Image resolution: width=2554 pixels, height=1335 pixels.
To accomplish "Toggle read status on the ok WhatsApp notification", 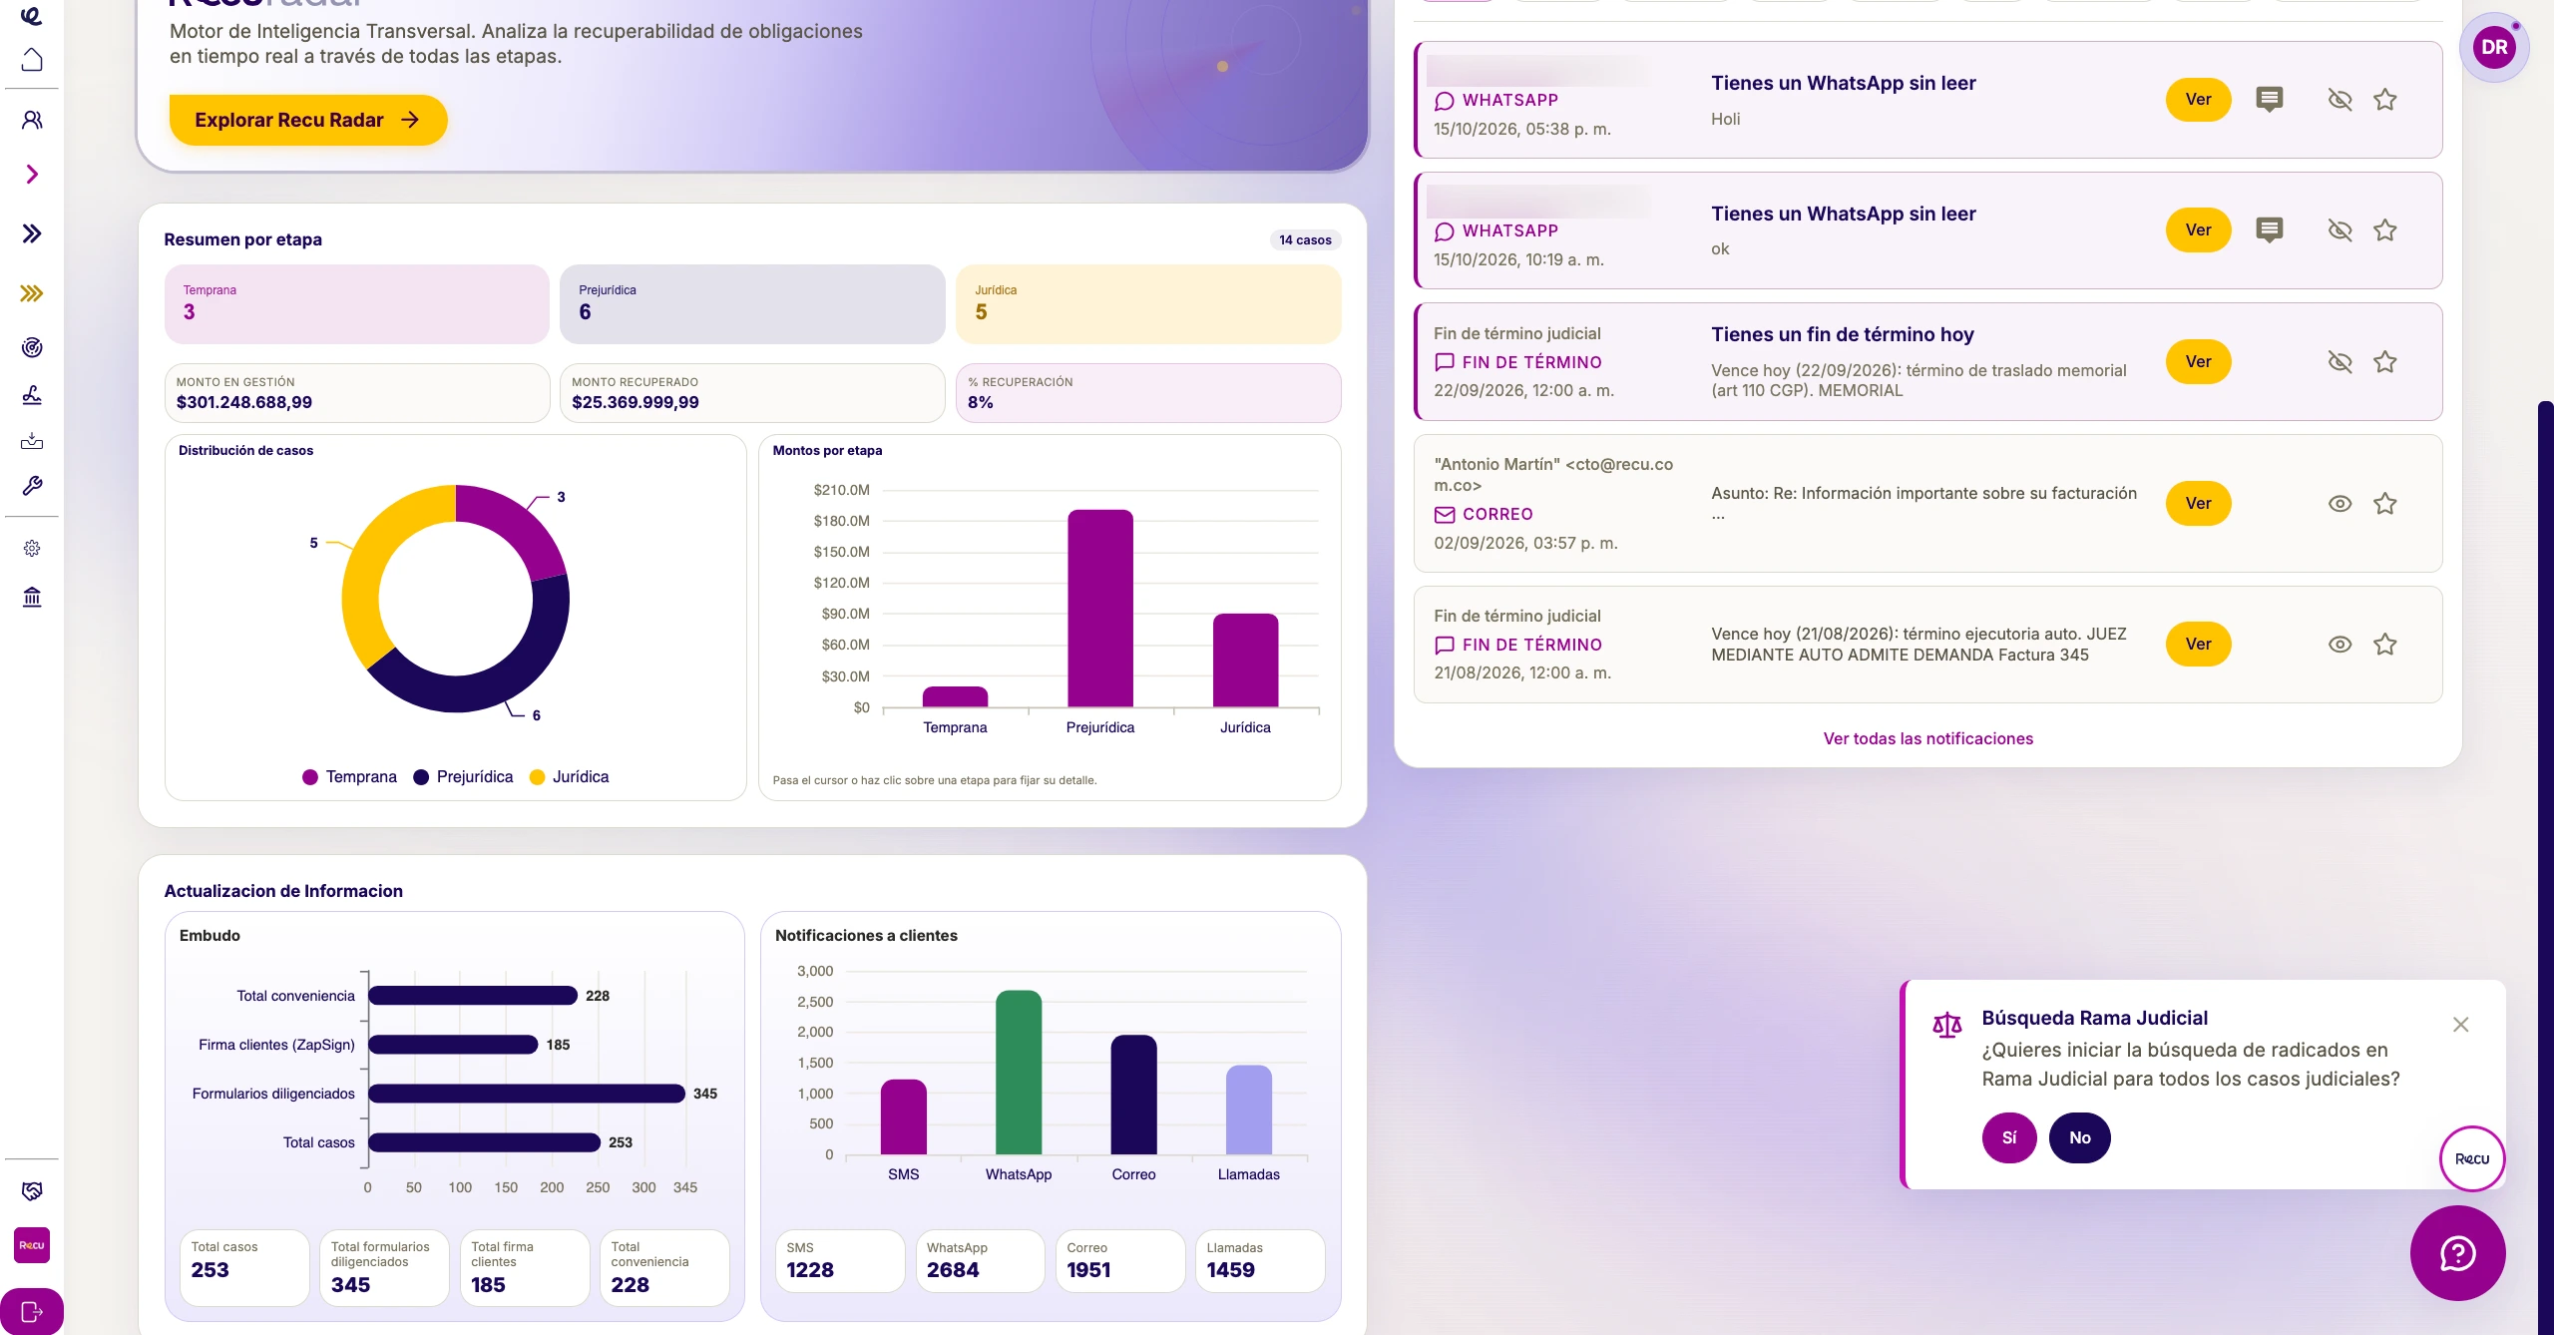I will pyautogui.click(x=2341, y=230).
